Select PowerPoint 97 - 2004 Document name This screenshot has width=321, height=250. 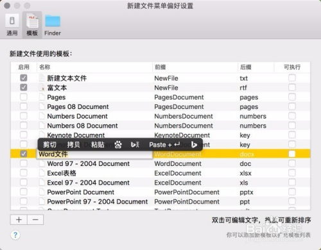(98, 201)
